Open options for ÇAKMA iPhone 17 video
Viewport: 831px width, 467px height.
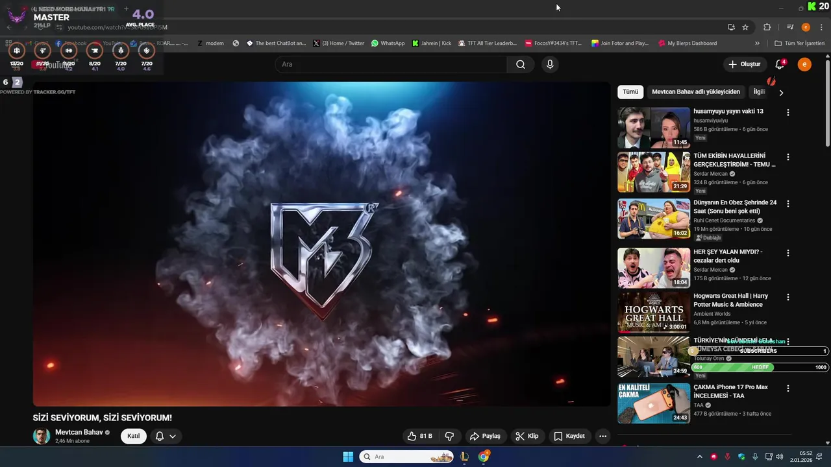pyautogui.click(x=788, y=389)
